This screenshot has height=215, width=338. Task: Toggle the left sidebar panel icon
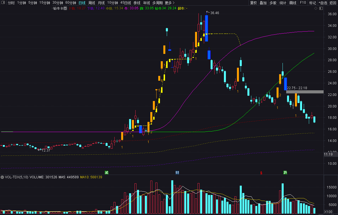[x=3, y=3]
